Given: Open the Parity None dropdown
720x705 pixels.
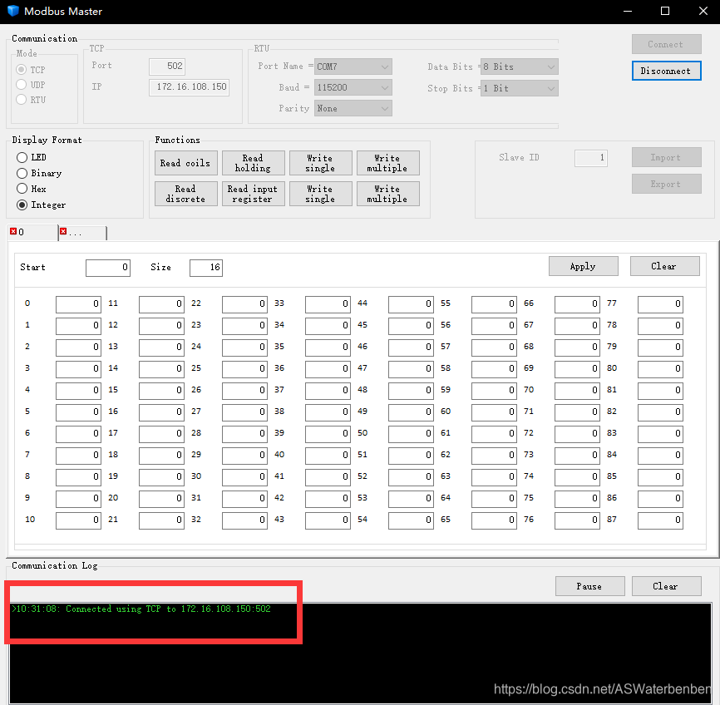Looking at the screenshot, I should point(353,108).
